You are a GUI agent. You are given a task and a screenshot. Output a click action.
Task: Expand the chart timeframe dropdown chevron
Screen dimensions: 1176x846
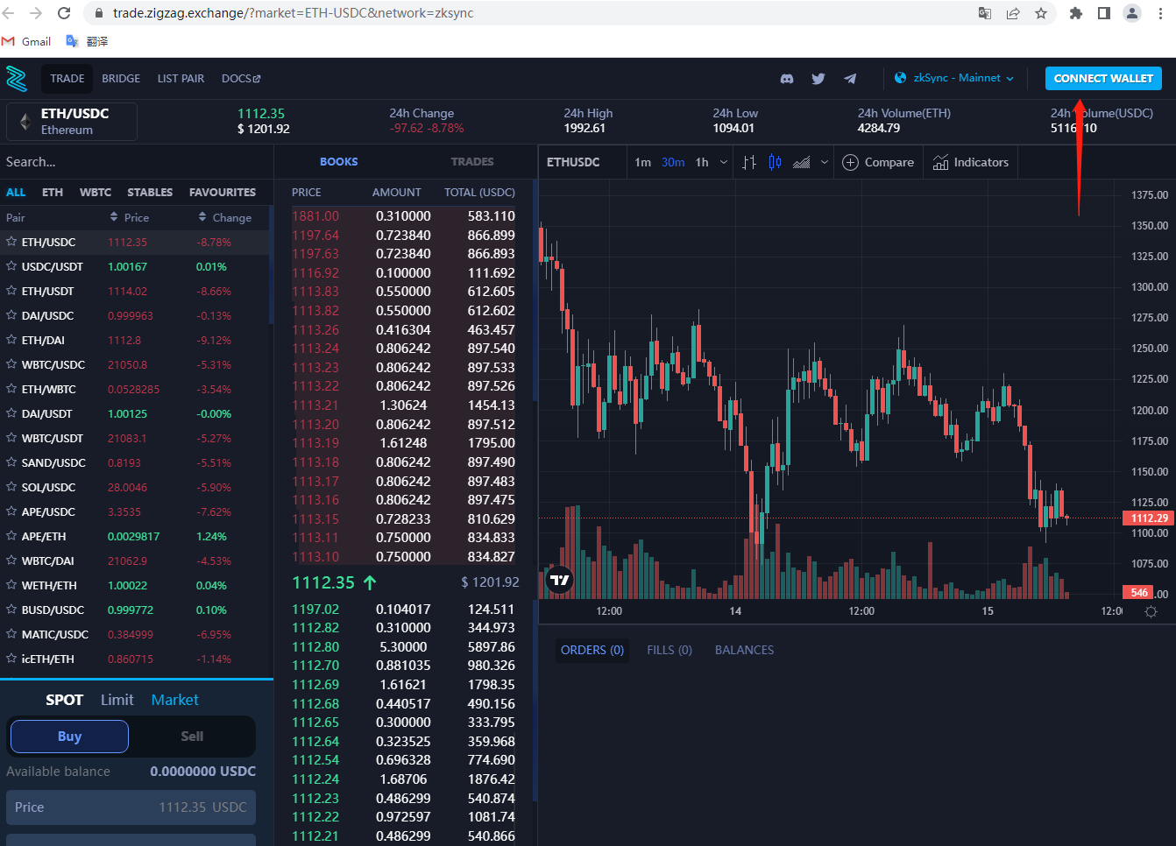tap(724, 162)
